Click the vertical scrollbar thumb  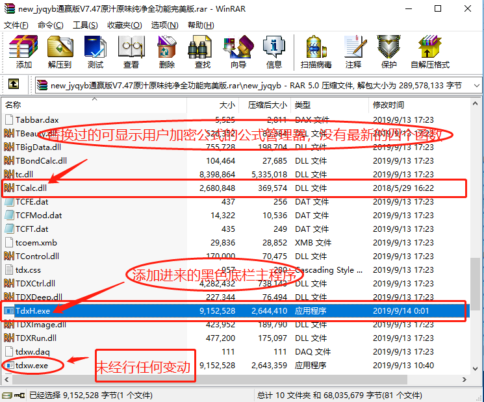[x=475, y=284]
